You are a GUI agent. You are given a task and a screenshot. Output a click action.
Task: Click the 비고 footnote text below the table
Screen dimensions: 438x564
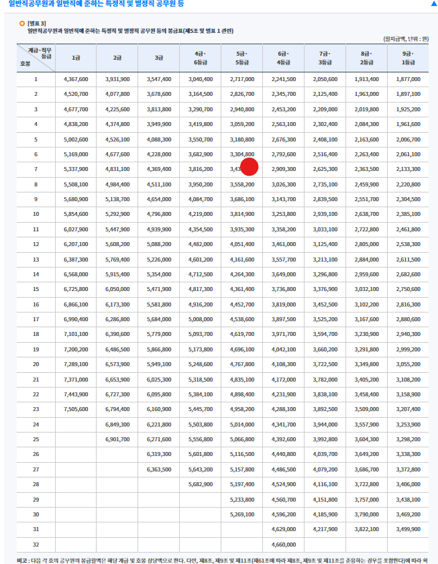click(223, 561)
